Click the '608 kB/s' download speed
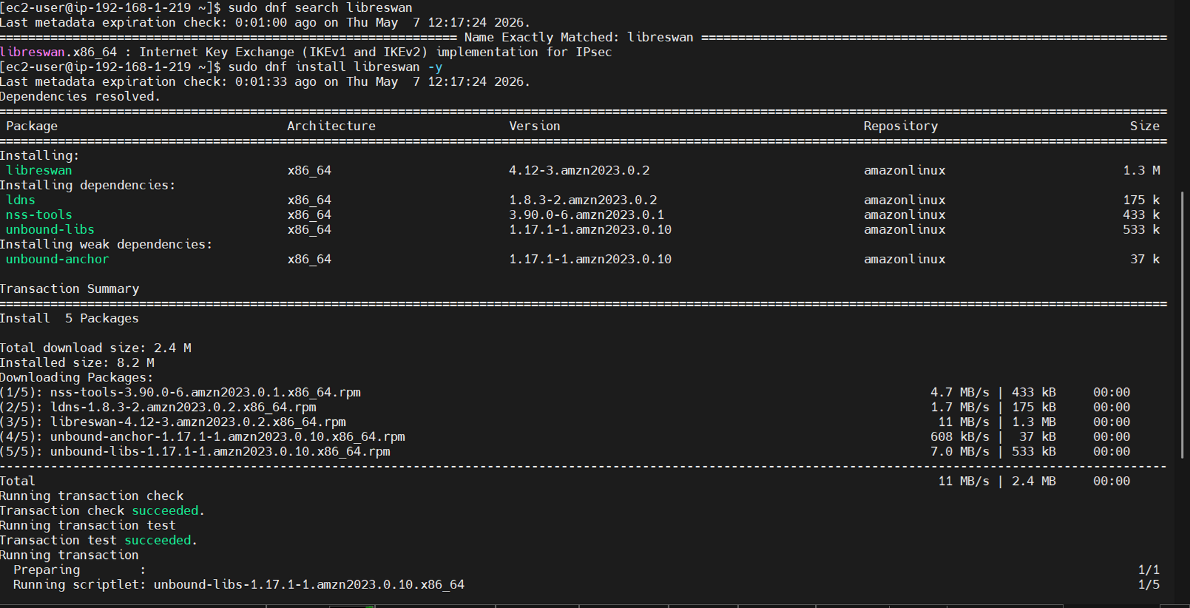 click(x=959, y=436)
